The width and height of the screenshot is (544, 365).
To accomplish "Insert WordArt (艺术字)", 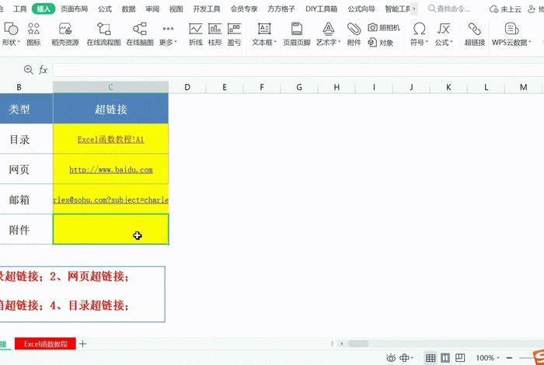I will pyautogui.click(x=328, y=34).
